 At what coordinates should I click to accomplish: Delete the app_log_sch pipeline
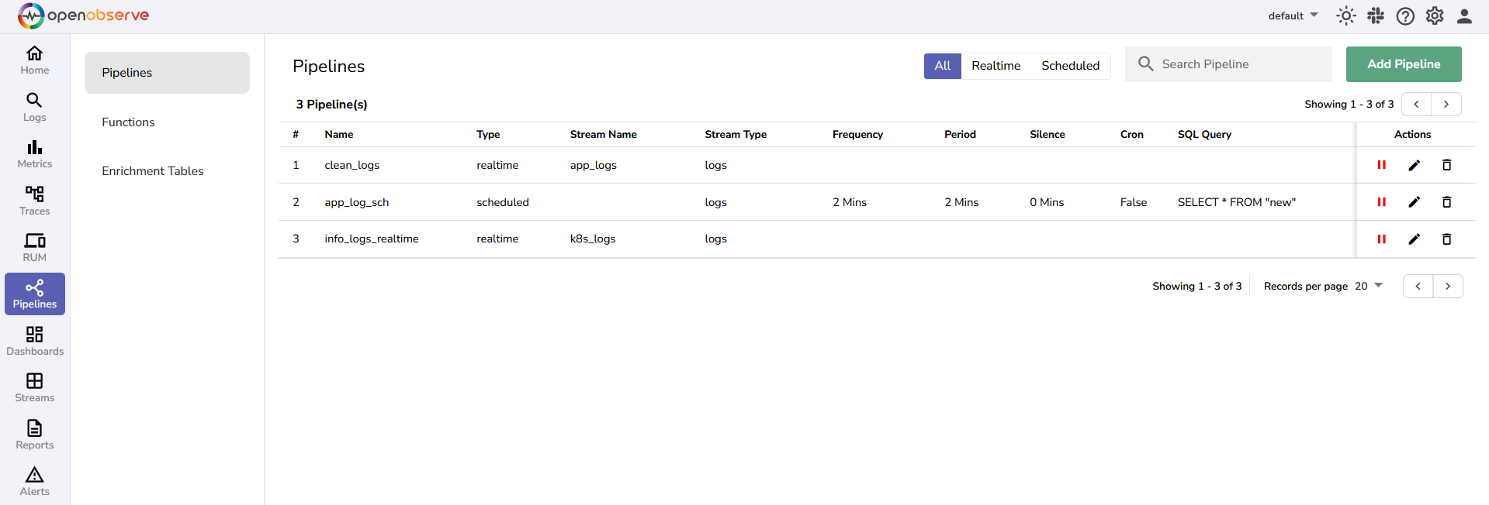pyautogui.click(x=1446, y=202)
